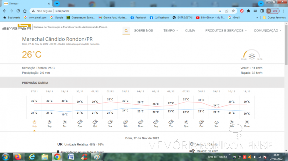This screenshot has height=161, width=288.
Task: Click the Simepar logo
Action: click(x=17, y=27)
